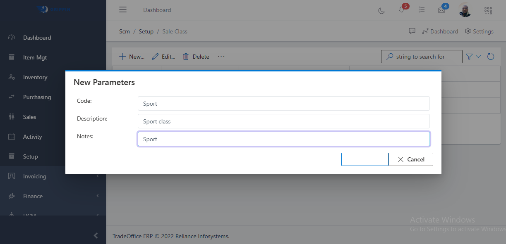
Task: Click the Item Mgt box icon
Action: point(12,57)
